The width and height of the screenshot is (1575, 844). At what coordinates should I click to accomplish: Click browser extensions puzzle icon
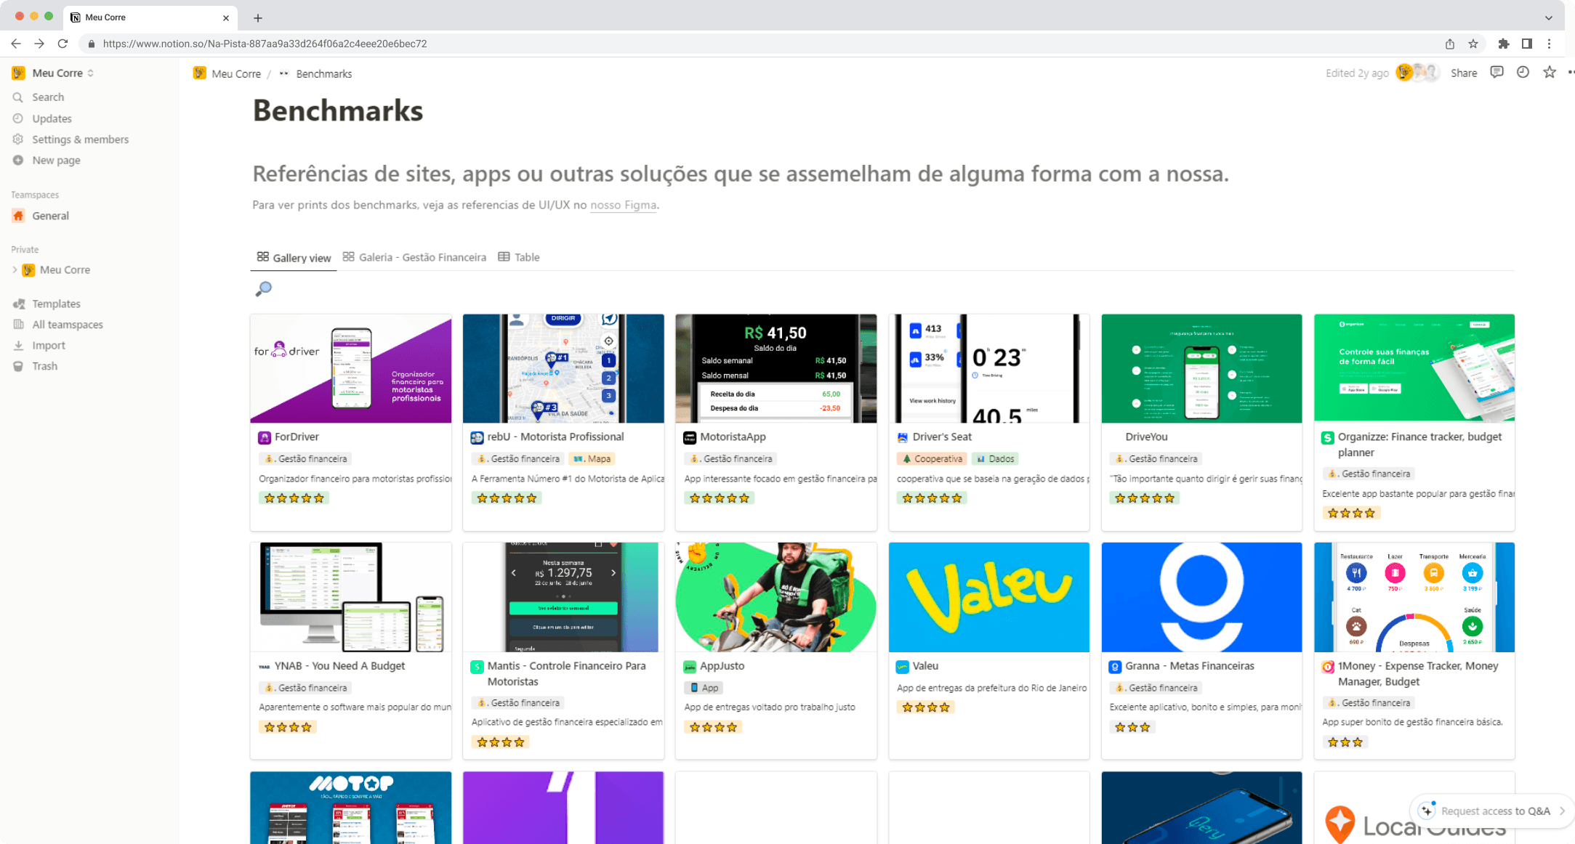tap(1503, 44)
